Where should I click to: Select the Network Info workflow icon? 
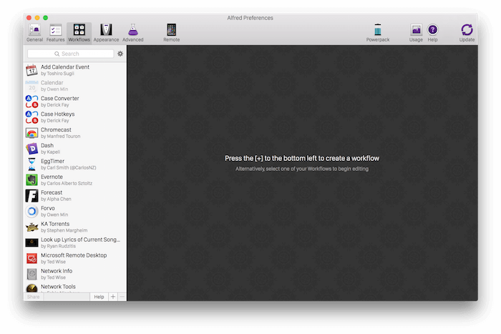pyautogui.click(x=31, y=274)
